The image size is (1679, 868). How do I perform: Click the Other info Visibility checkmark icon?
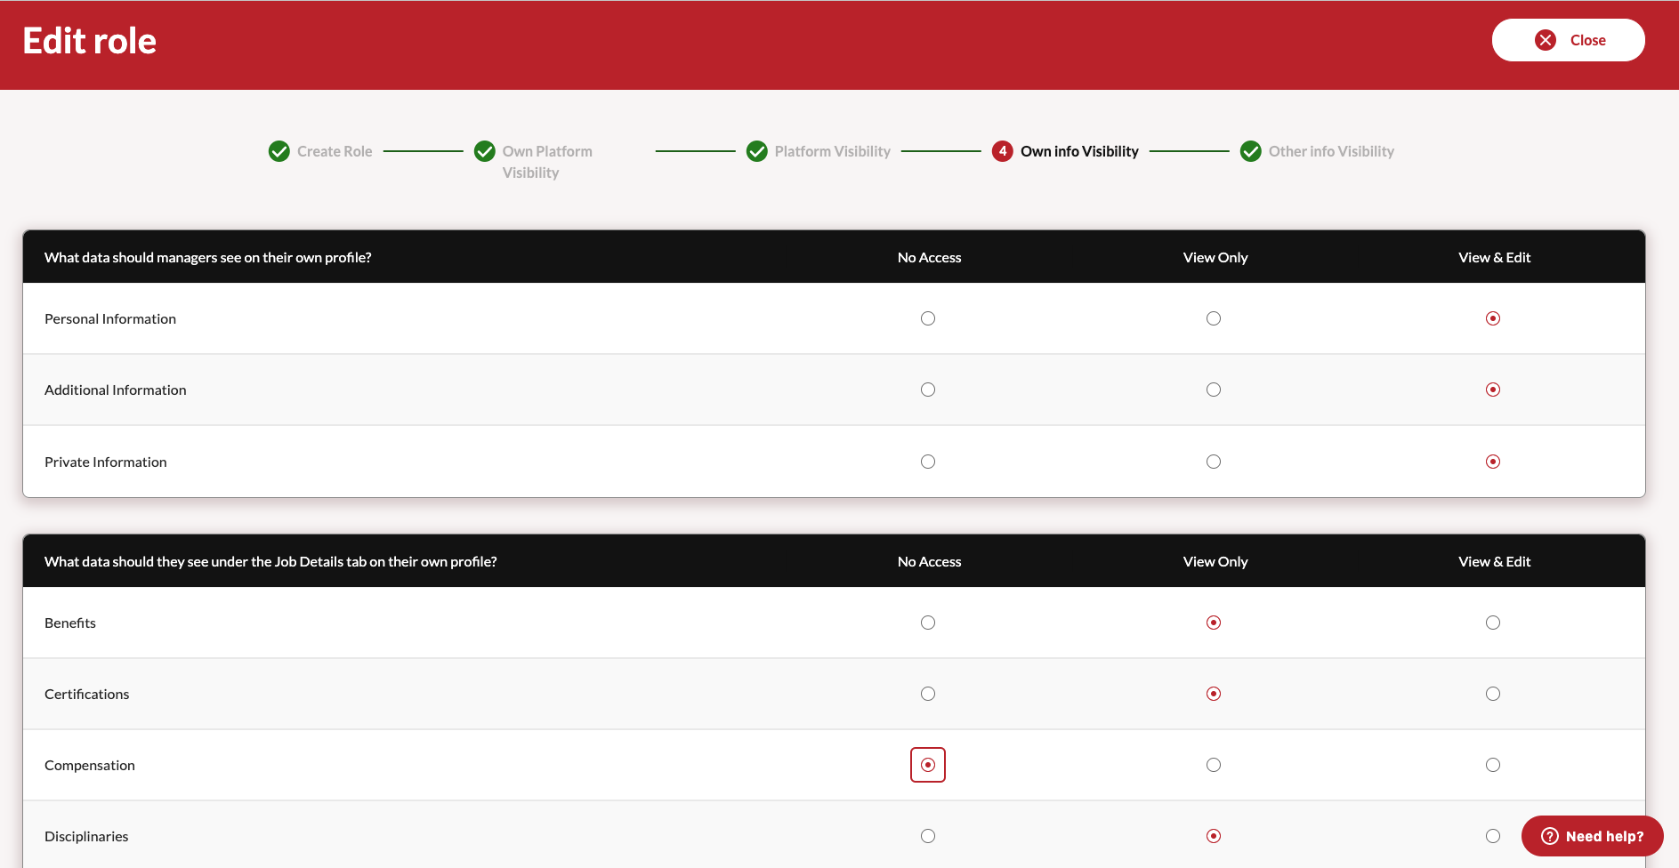coord(1250,151)
